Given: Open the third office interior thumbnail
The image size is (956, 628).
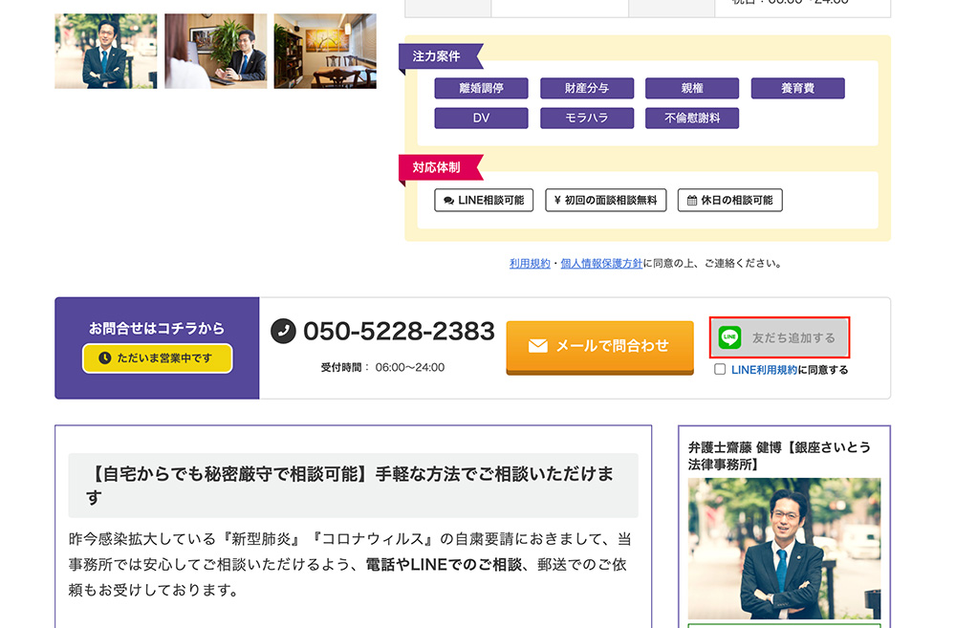Looking at the screenshot, I should [325, 52].
